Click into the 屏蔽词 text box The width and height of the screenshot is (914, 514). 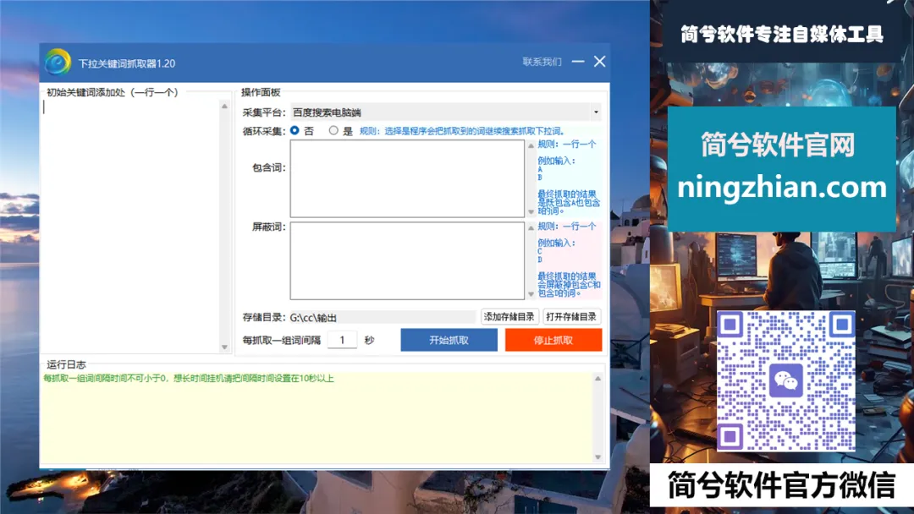tap(407, 260)
